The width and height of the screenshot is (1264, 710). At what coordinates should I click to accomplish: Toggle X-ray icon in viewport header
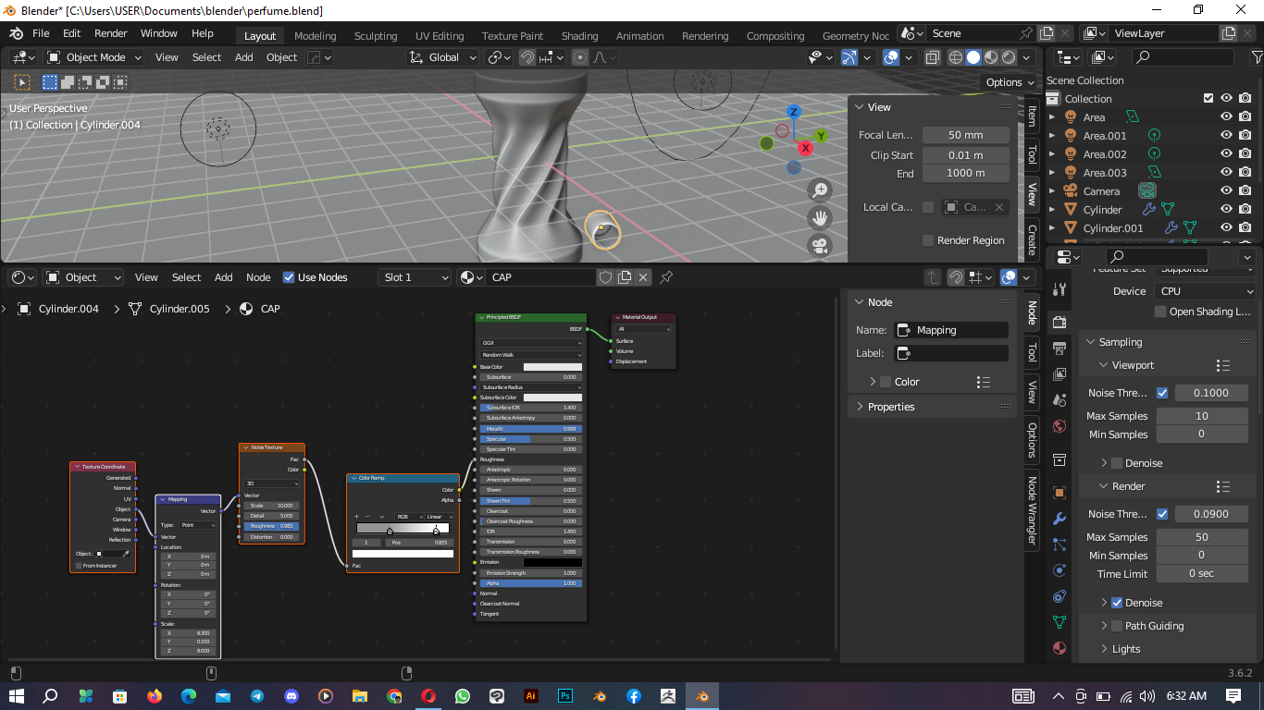click(933, 57)
